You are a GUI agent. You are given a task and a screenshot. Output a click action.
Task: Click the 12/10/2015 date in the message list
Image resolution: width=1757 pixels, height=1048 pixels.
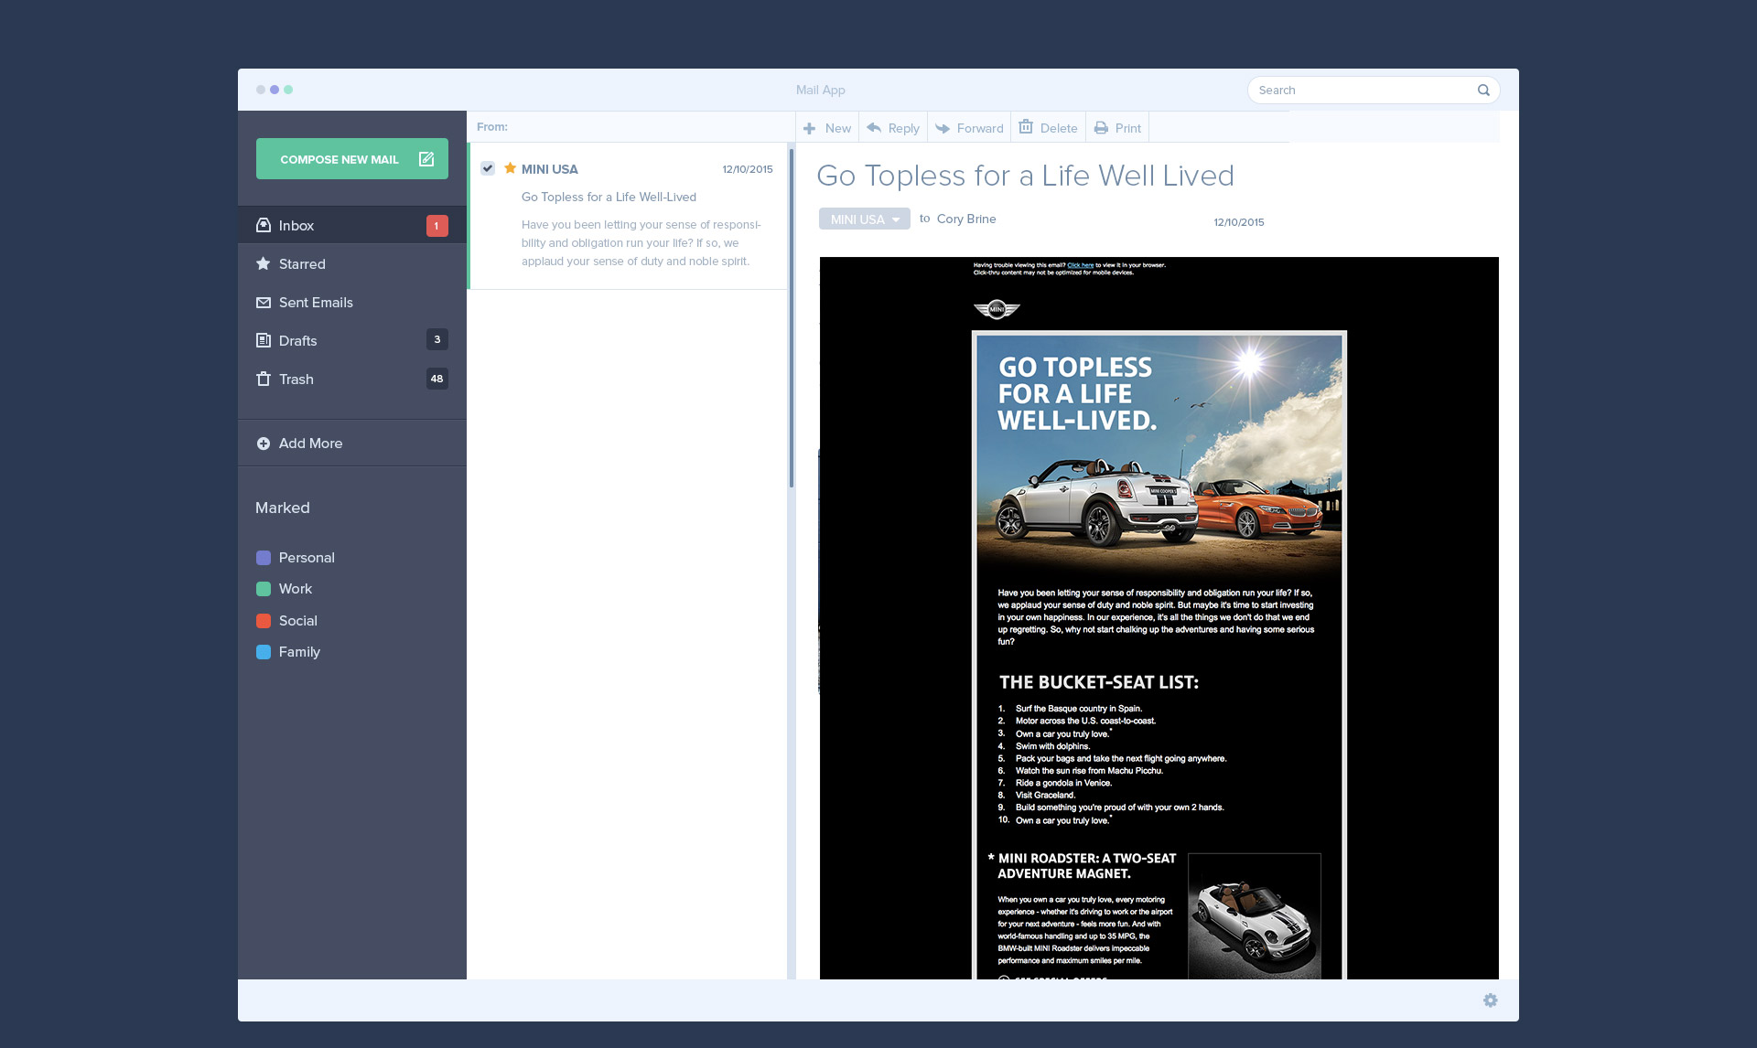pos(748,169)
